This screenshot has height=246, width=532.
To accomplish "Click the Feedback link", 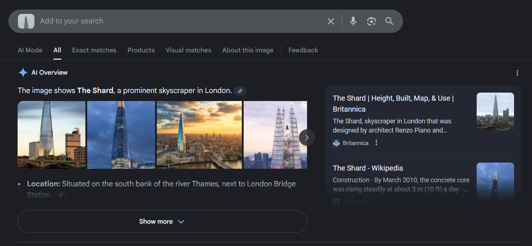I will pos(303,50).
